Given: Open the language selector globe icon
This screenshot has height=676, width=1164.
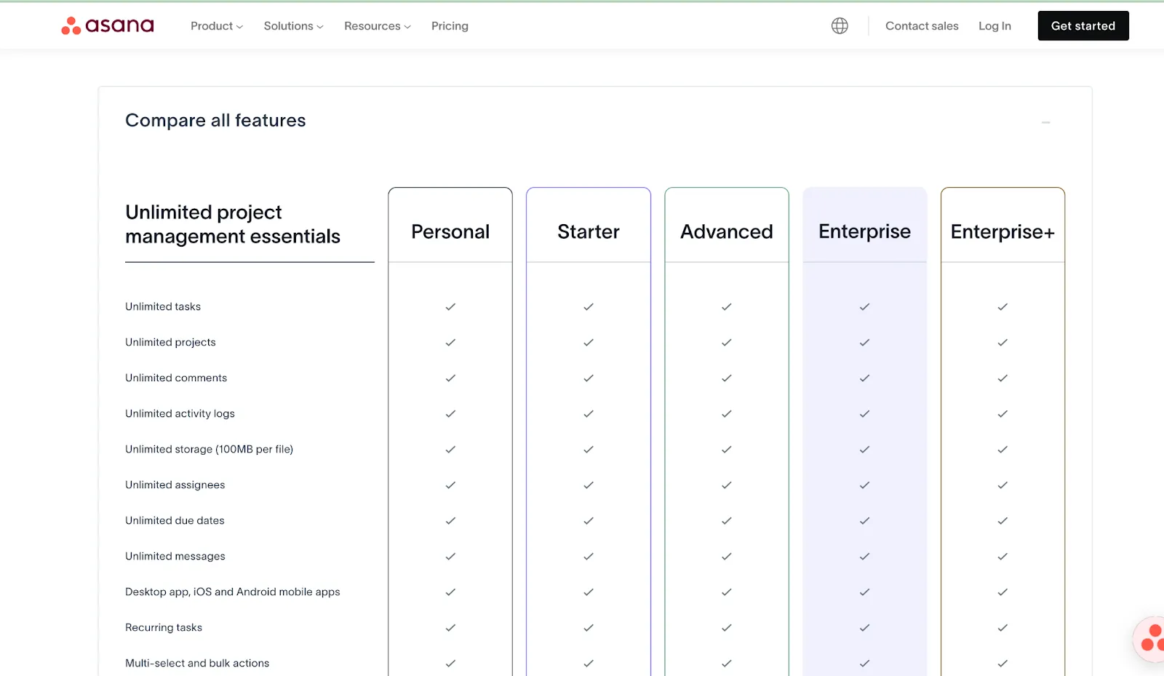Looking at the screenshot, I should [840, 25].
